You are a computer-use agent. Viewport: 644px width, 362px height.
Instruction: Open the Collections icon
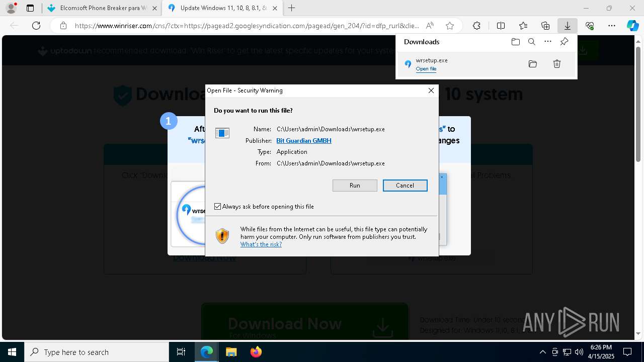(x=545, y=26)
